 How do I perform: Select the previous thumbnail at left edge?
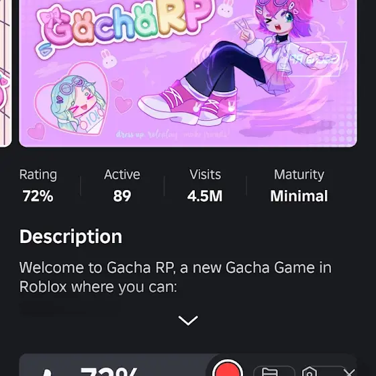[x=5, y=73]
